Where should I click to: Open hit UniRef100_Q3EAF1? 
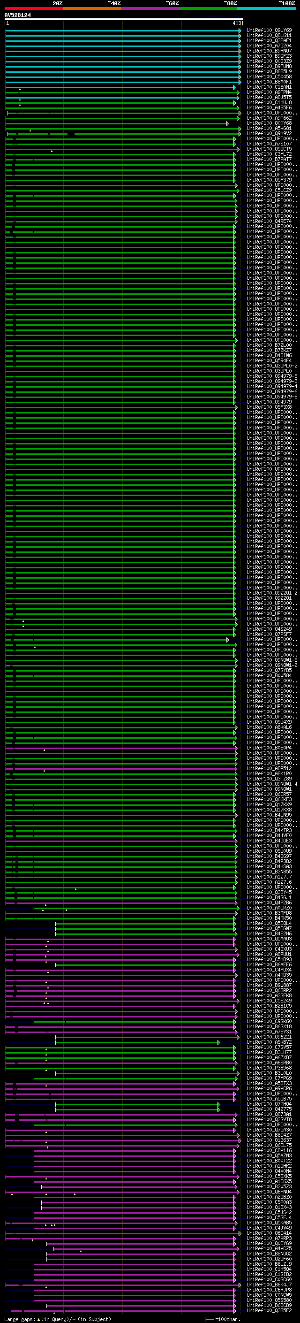pyautogui.click(x=269, y=40)
